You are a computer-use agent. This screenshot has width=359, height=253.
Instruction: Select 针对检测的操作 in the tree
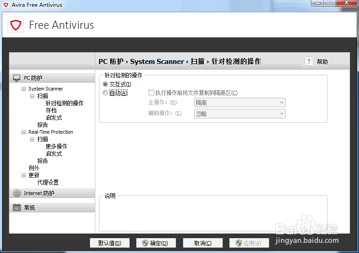point(65,103)
